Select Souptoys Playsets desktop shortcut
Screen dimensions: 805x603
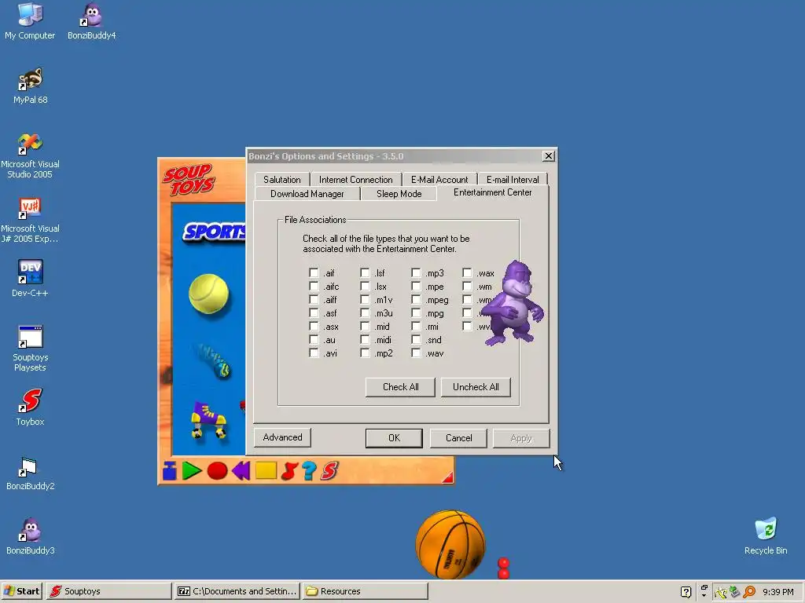point(30,348)
